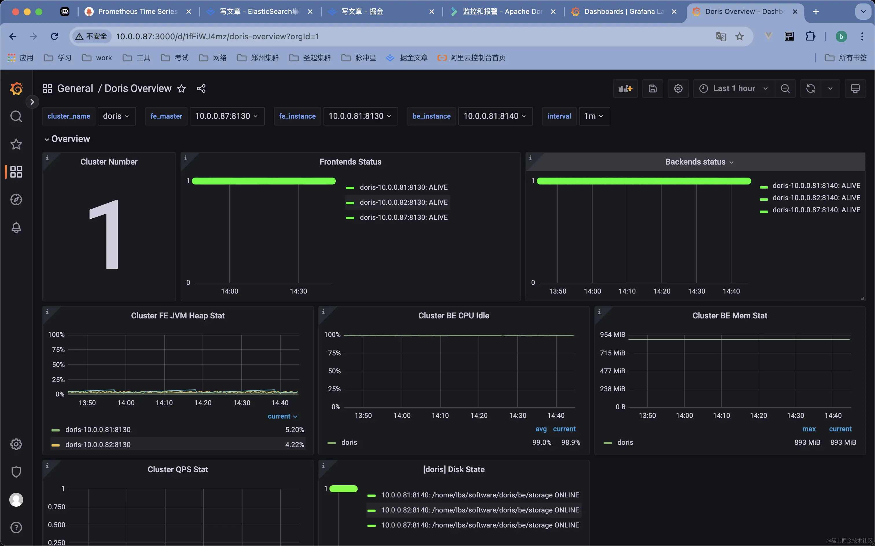Show info for Cluster BE CPU Idle panel
Viewport: 875px width, 546px height.
323,312
